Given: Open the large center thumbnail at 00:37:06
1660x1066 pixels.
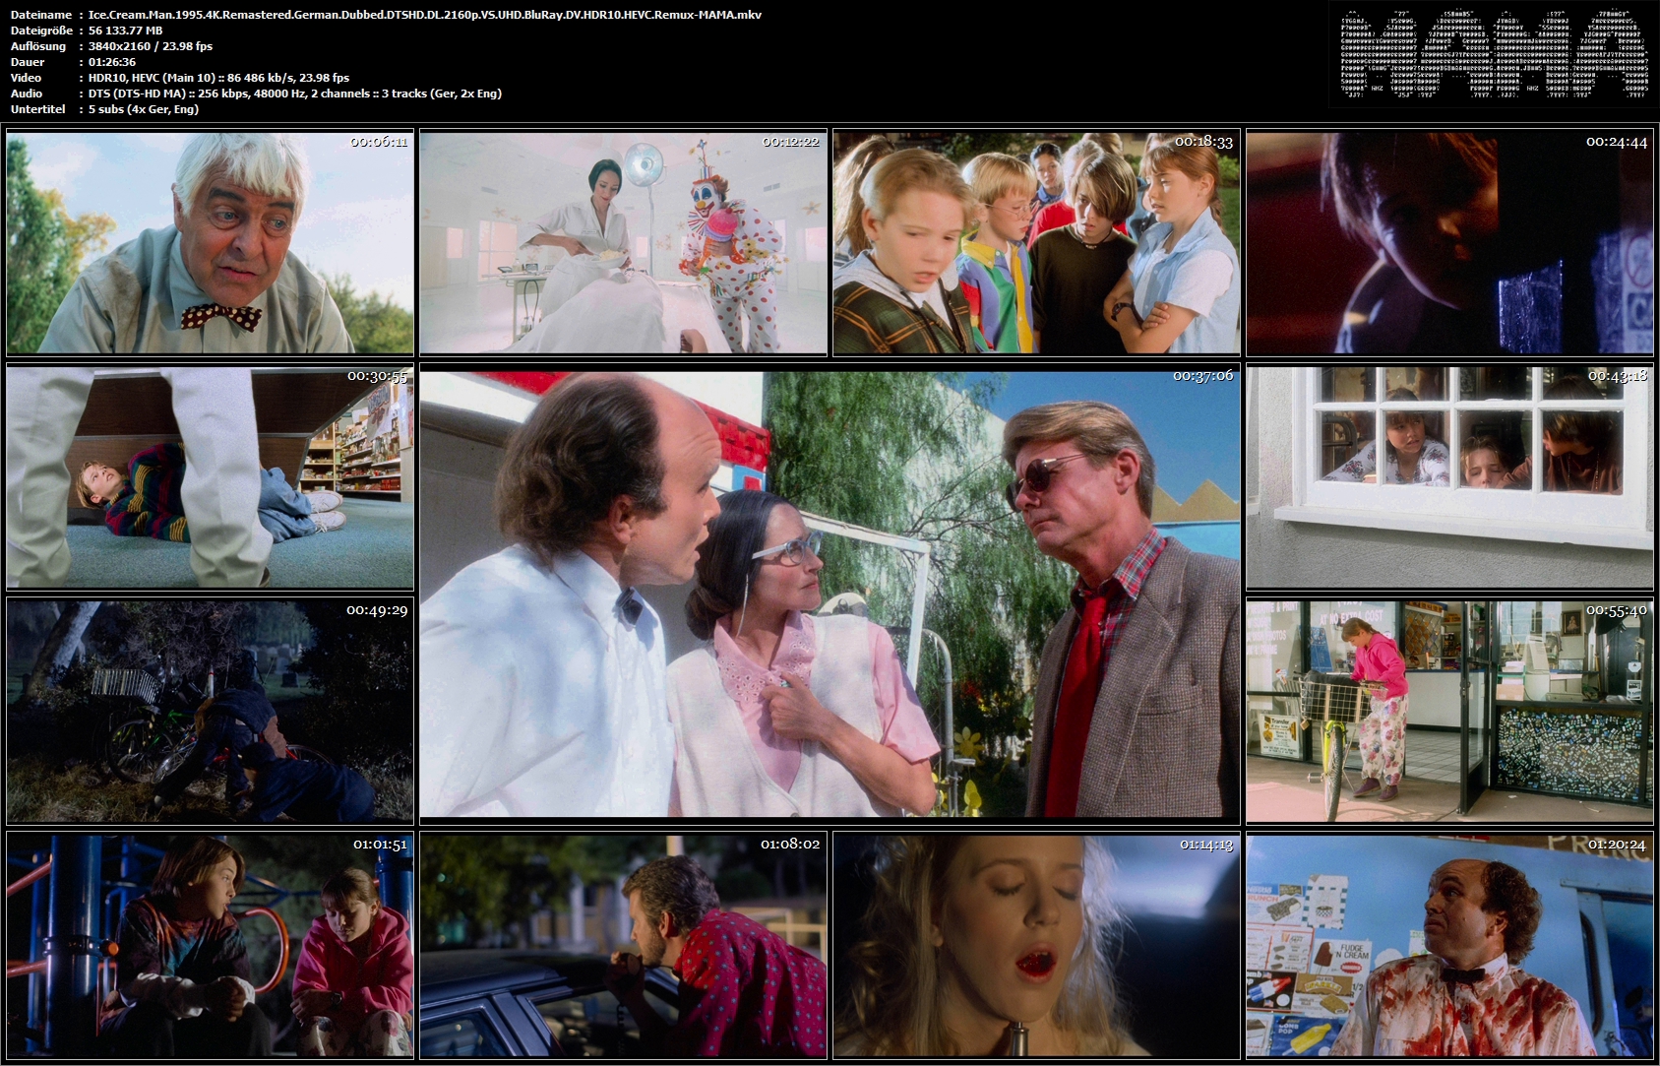Looking at the screenshot, I should tap(830, 595).
